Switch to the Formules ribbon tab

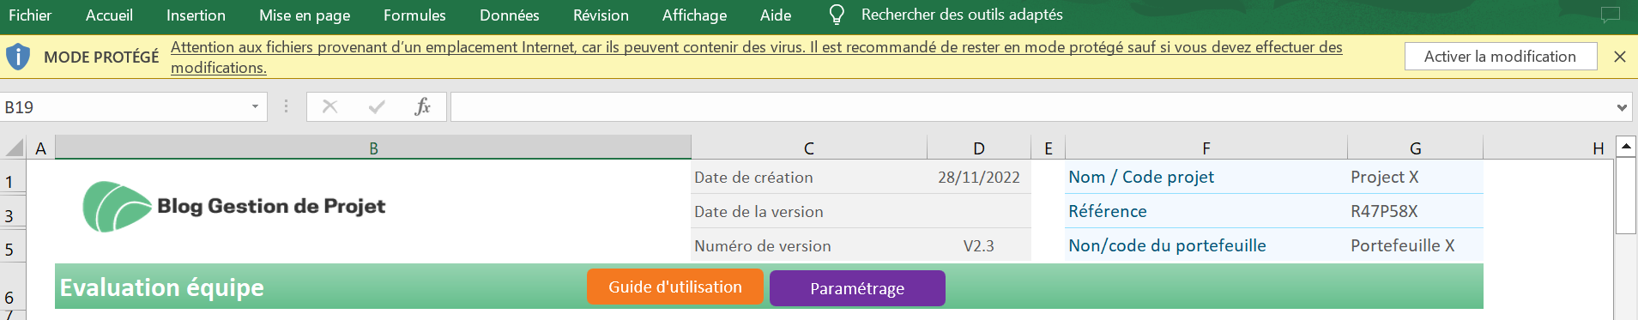[x=414, y=15]
